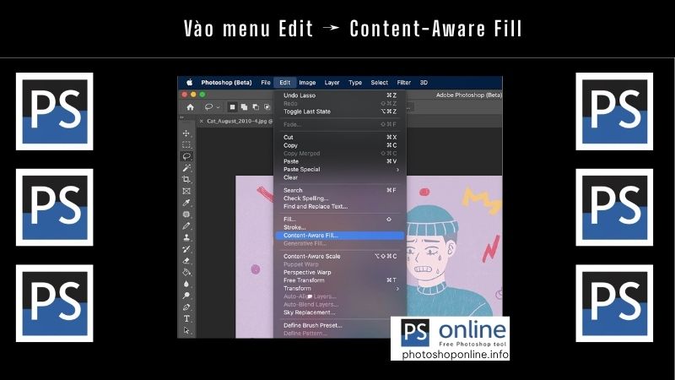The image size is (675, 380).
Task: Click the Home icon in options bar
Action: click(191, 107)
